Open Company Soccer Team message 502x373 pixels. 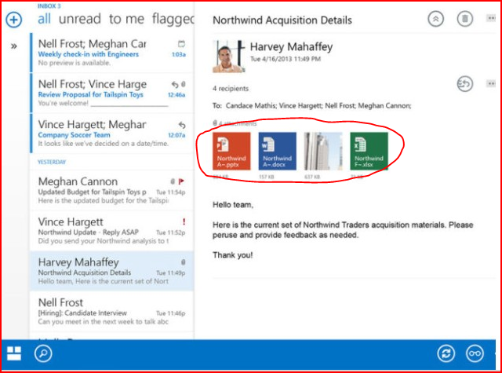click(111, 133)
